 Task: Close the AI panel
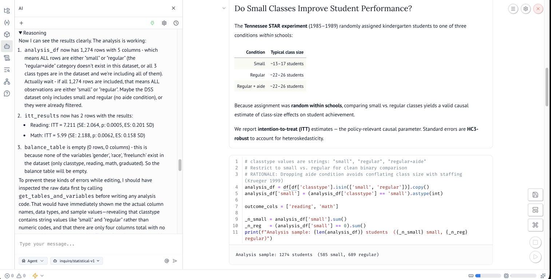point(174,8)
